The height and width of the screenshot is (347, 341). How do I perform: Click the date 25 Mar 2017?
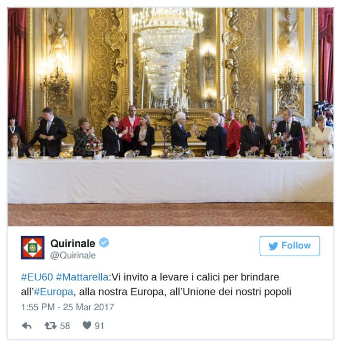tap(89, 307)
